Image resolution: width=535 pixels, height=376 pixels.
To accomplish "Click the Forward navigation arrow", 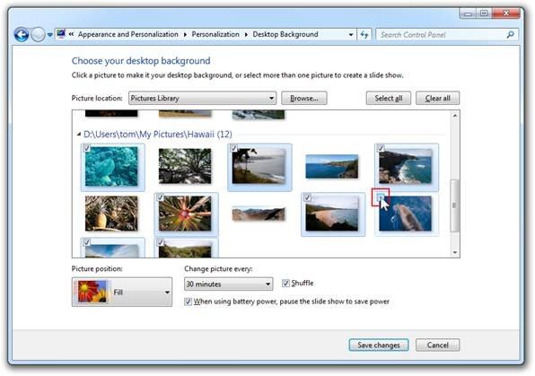I will [38, 34].
